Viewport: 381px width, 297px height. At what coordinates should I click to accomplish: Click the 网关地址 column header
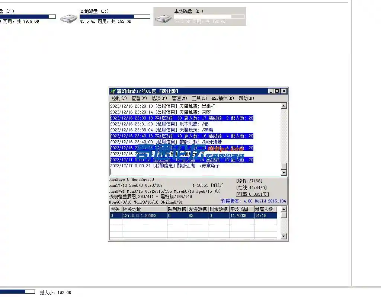[x=144, y=209]
